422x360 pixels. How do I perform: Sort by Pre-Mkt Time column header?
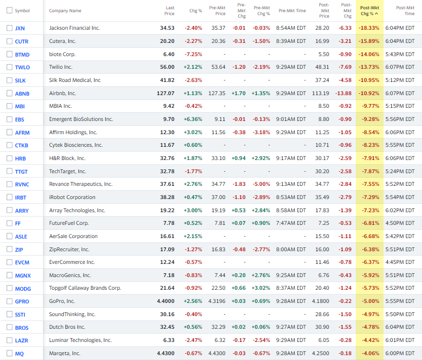pos(292,11)
